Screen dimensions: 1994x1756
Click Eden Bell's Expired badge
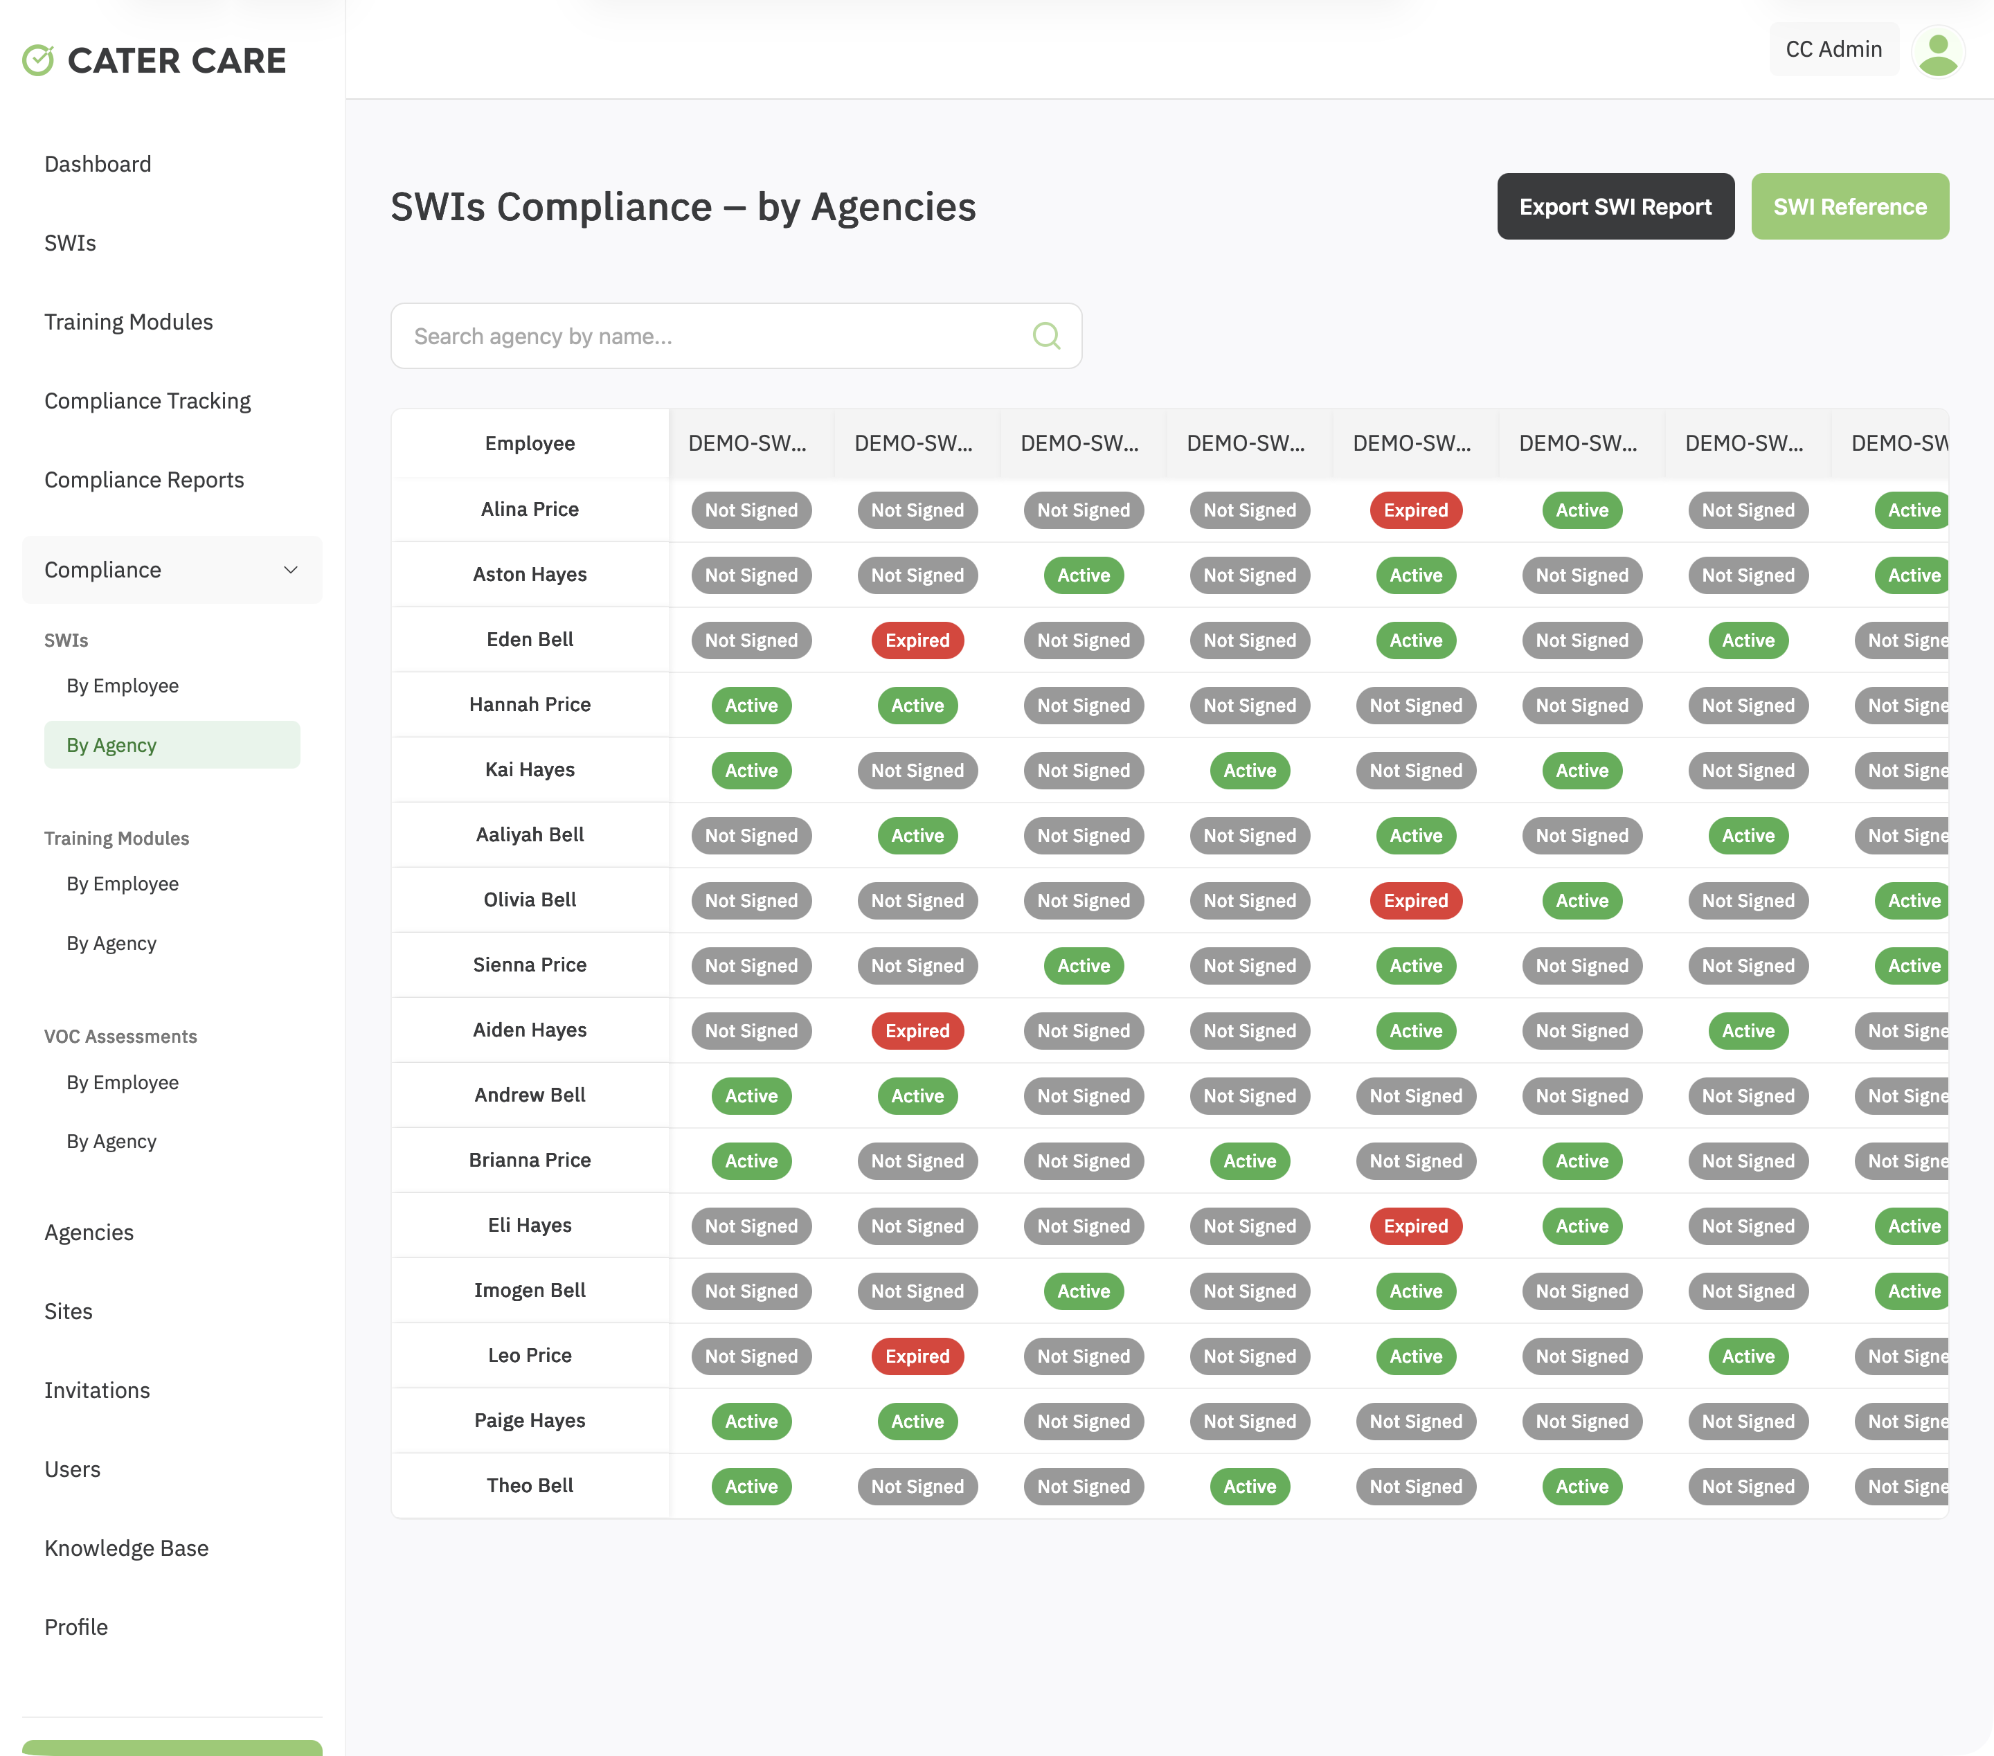tap(917, 640)
